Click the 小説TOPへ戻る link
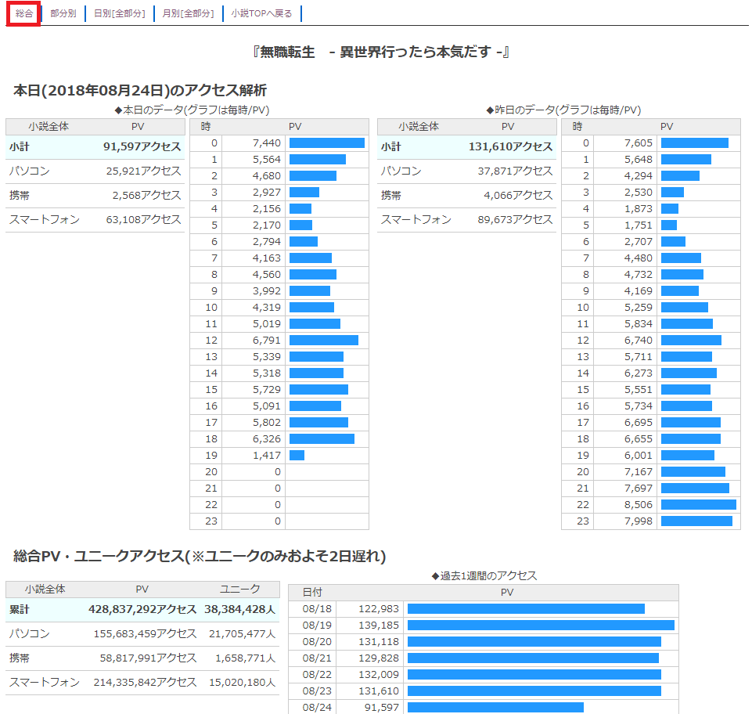 [x=261, y=14]
